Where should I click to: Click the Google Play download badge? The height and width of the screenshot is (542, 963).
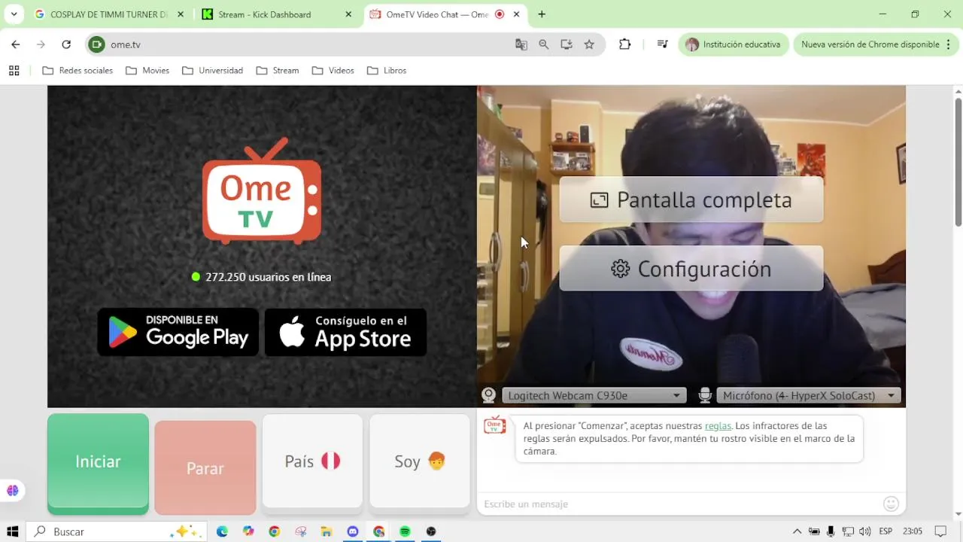coord(178,332)
